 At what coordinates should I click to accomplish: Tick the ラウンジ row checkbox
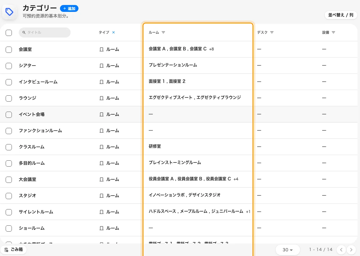coord(9,98)
